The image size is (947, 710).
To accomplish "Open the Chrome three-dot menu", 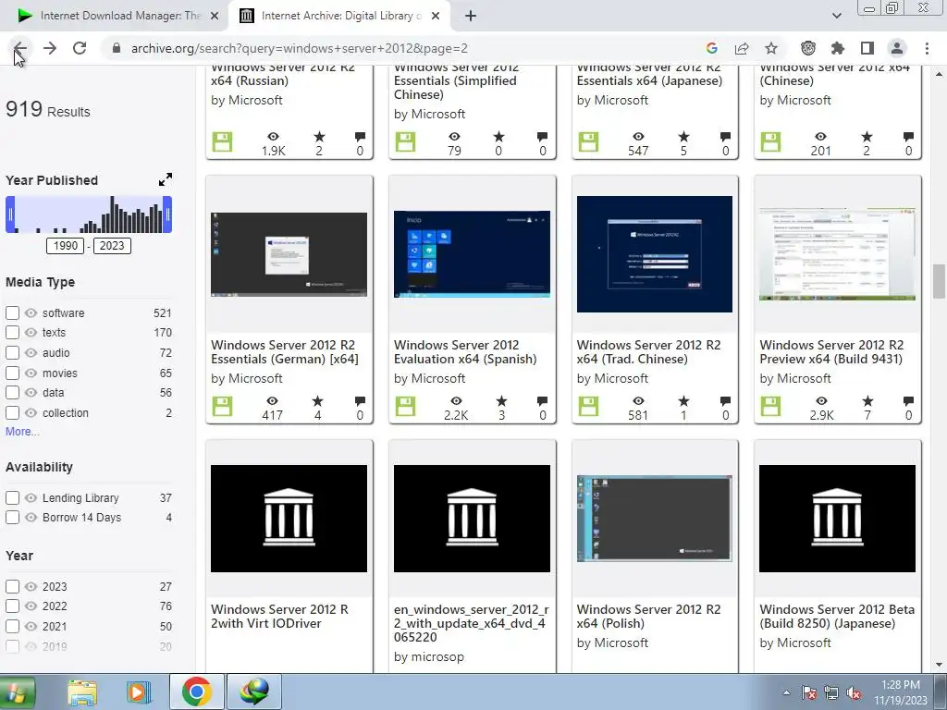I will pos(927,48).
